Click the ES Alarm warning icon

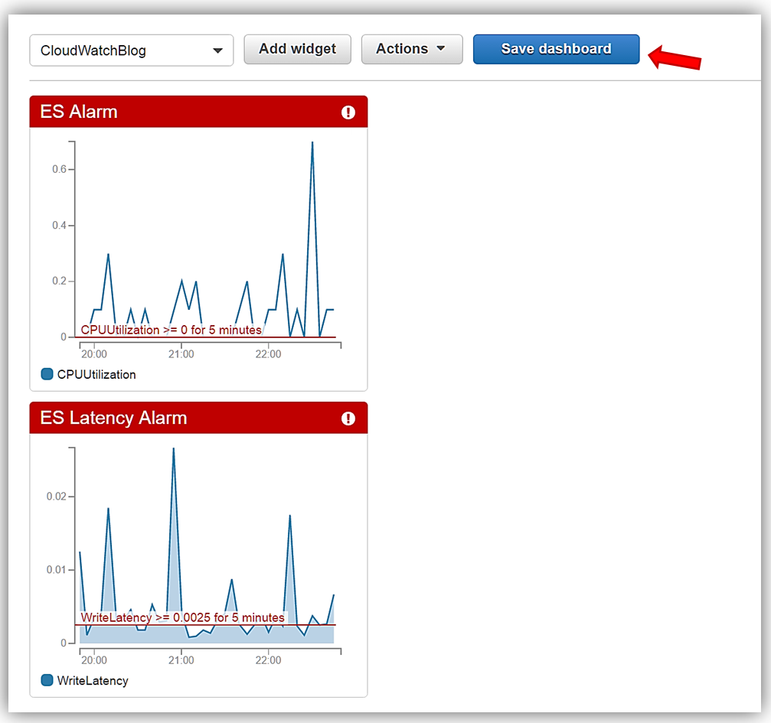pyautogui.click(x=348, y=112)
